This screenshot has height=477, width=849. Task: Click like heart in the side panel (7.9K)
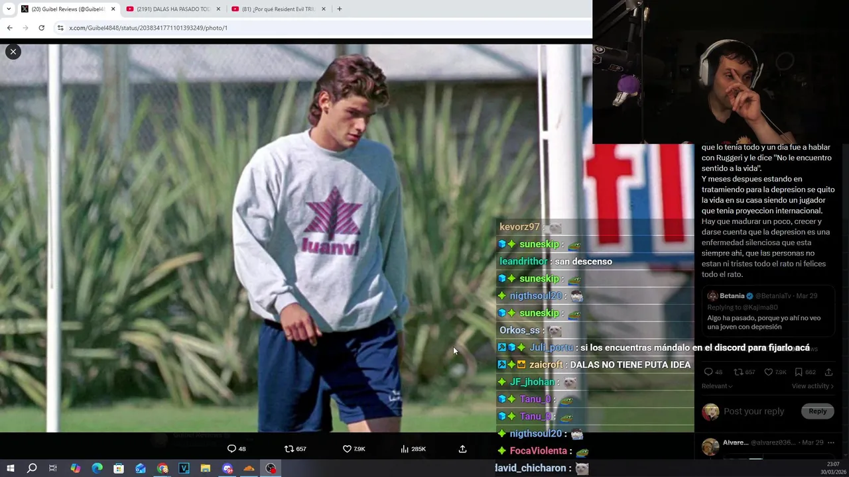[775, 372]
